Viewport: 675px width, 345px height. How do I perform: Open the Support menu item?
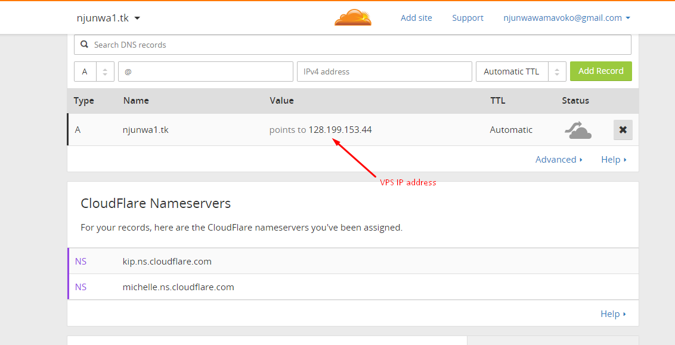point(467,18)
